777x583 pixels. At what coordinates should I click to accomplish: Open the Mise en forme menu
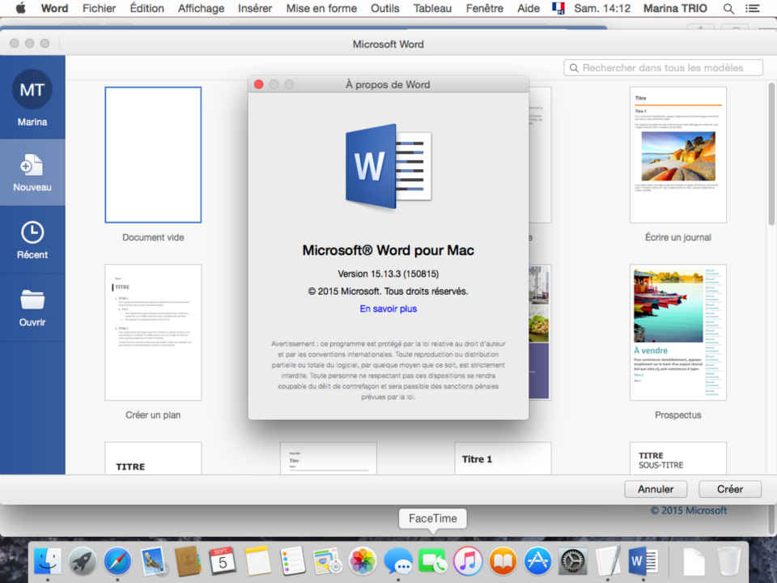coord(321,8)
